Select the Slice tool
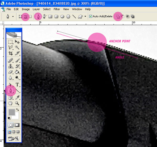157x147 pixels. coord(17,53)
